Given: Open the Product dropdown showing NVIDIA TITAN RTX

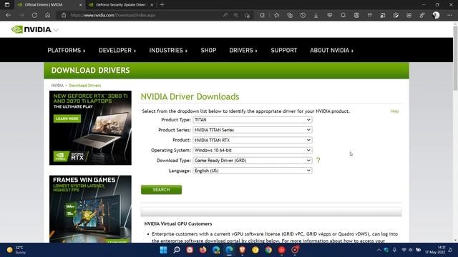Looking at the screenshot, I should pos(253,140).
